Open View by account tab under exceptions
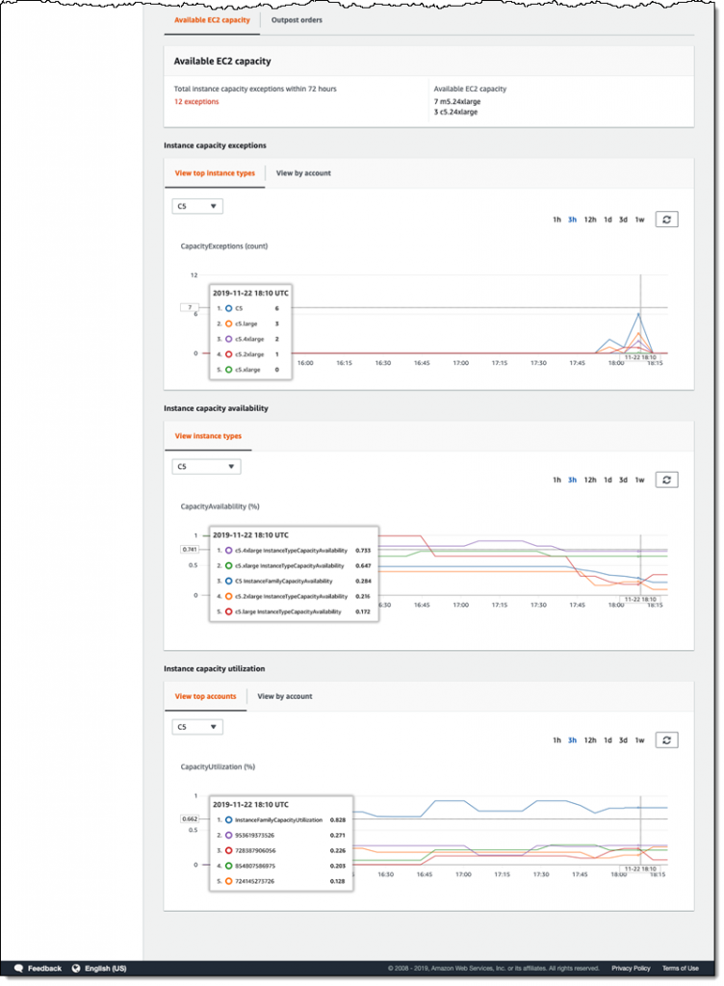Image resolution: width=724 pixels, height=986 pixels. 303,173
